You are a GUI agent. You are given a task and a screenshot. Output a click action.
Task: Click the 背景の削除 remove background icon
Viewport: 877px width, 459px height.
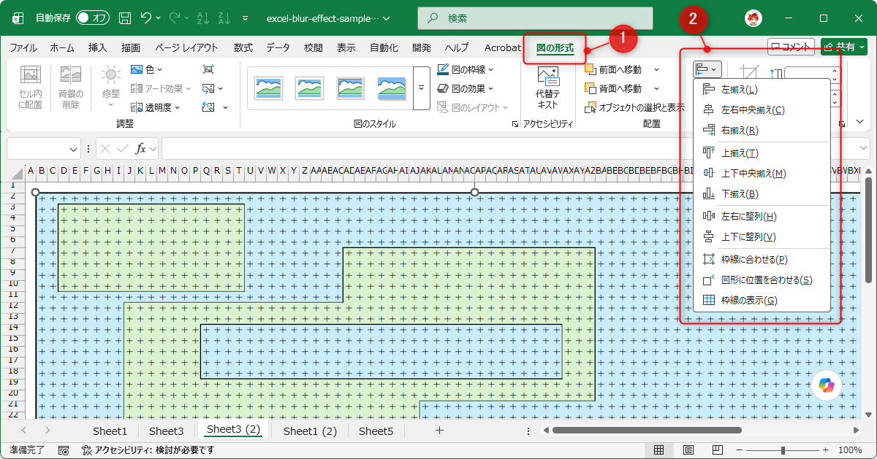coord(71,88)
